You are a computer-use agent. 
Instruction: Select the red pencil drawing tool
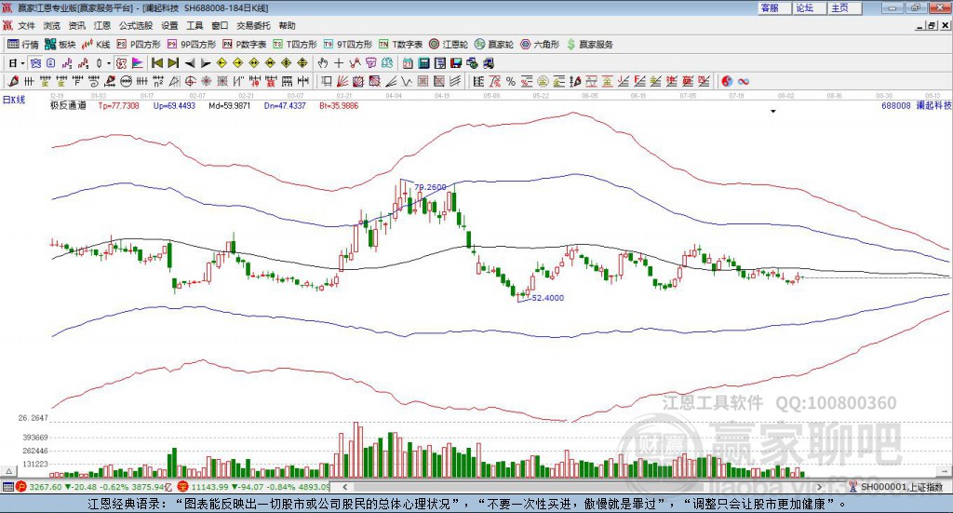click(x=13, y=81)
